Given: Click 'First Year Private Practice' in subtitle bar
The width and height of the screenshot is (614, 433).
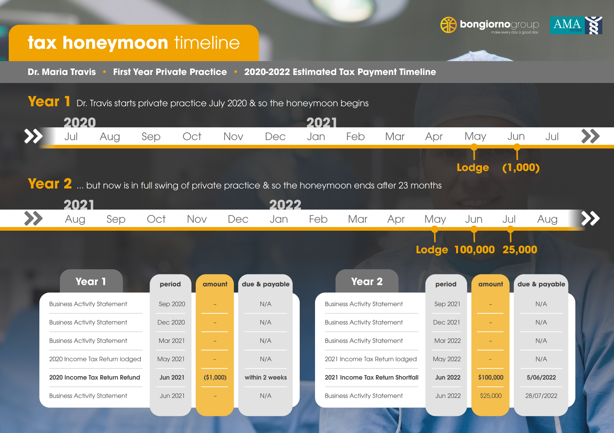Looking at the screenshot, I should [170, 72].
